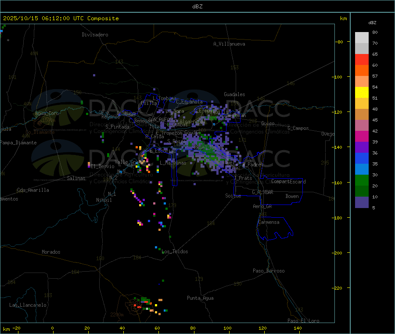The image size is (395, 334).
Task: Select the L_Malvinas label
Action: point(173,163)
